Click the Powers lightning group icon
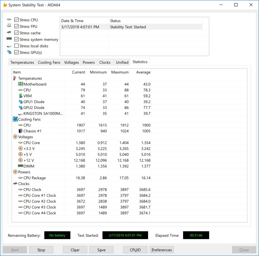The width and height of the screenshot is (259, 256). click(15, 172)
